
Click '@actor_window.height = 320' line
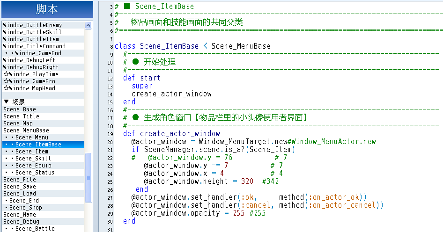[199, 181]
